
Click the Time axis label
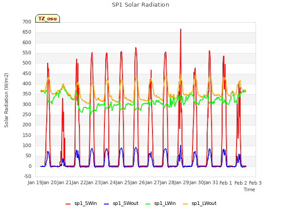tap(249, 189)
